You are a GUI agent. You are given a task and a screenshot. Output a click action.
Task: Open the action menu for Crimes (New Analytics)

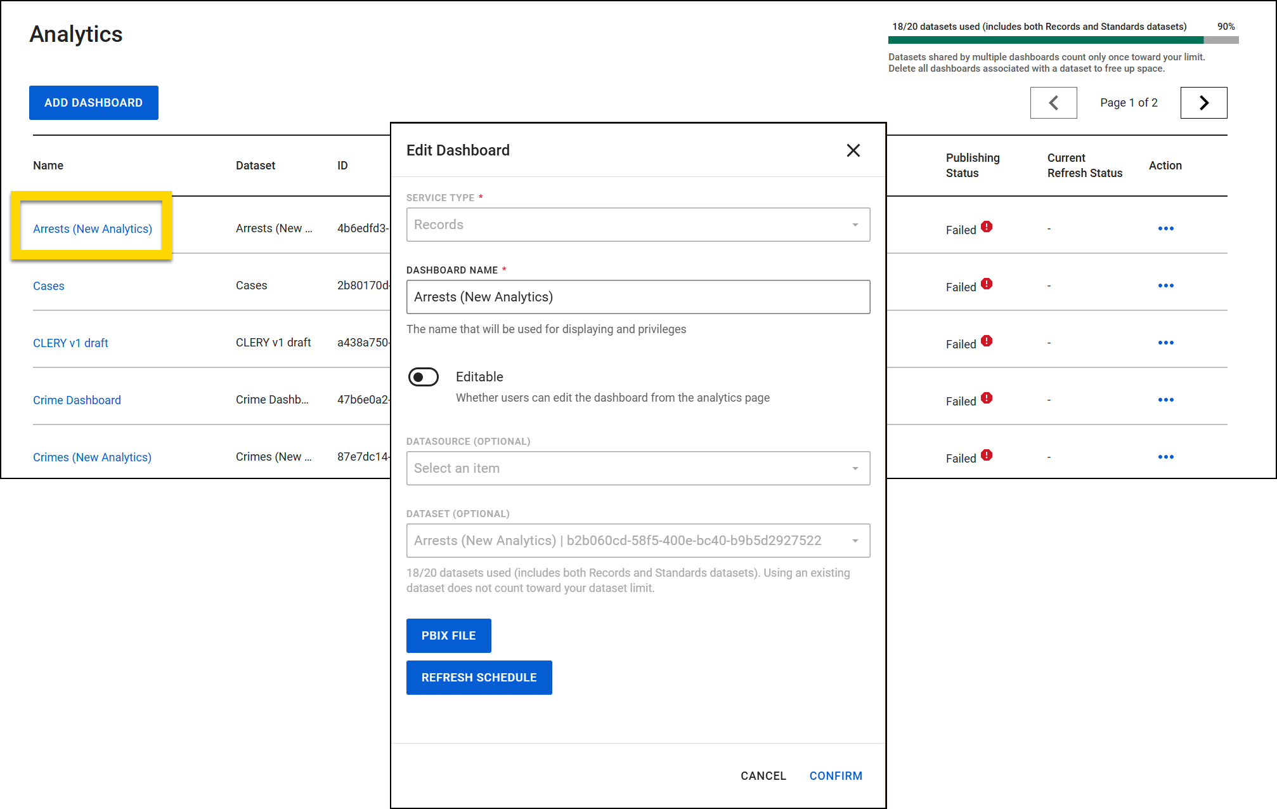1165,457
